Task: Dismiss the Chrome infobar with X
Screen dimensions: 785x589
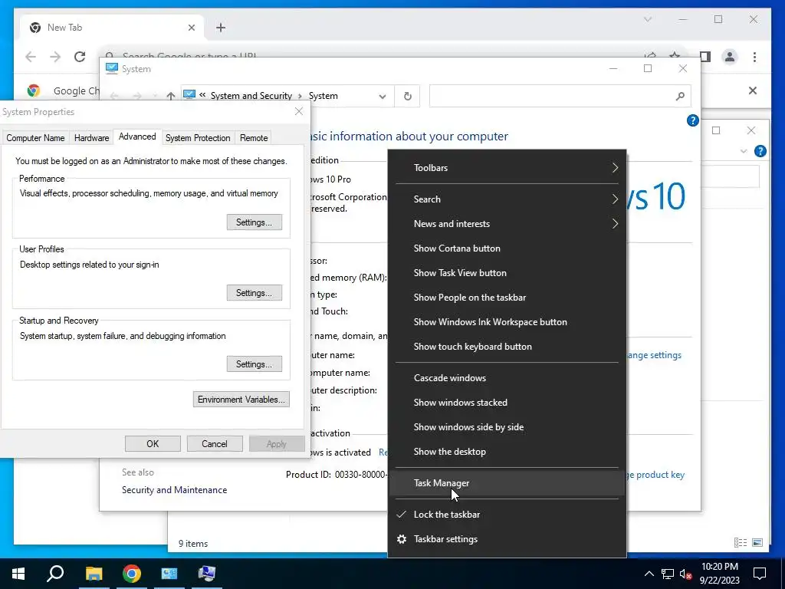Action: tap(753, 90)
